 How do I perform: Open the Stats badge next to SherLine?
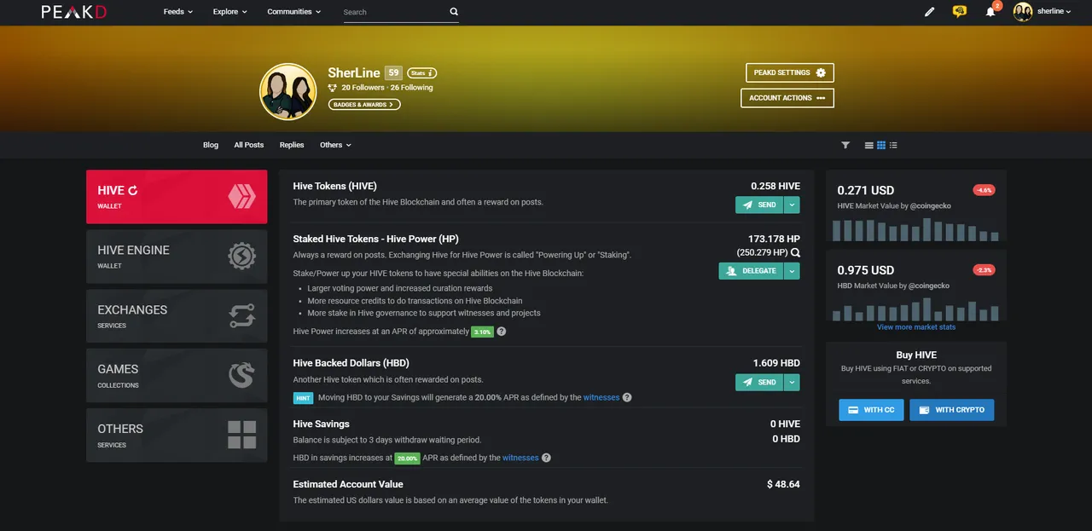(422, 73)
